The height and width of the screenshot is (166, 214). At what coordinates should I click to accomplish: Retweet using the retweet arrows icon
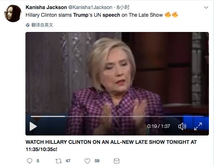(58, 161)
